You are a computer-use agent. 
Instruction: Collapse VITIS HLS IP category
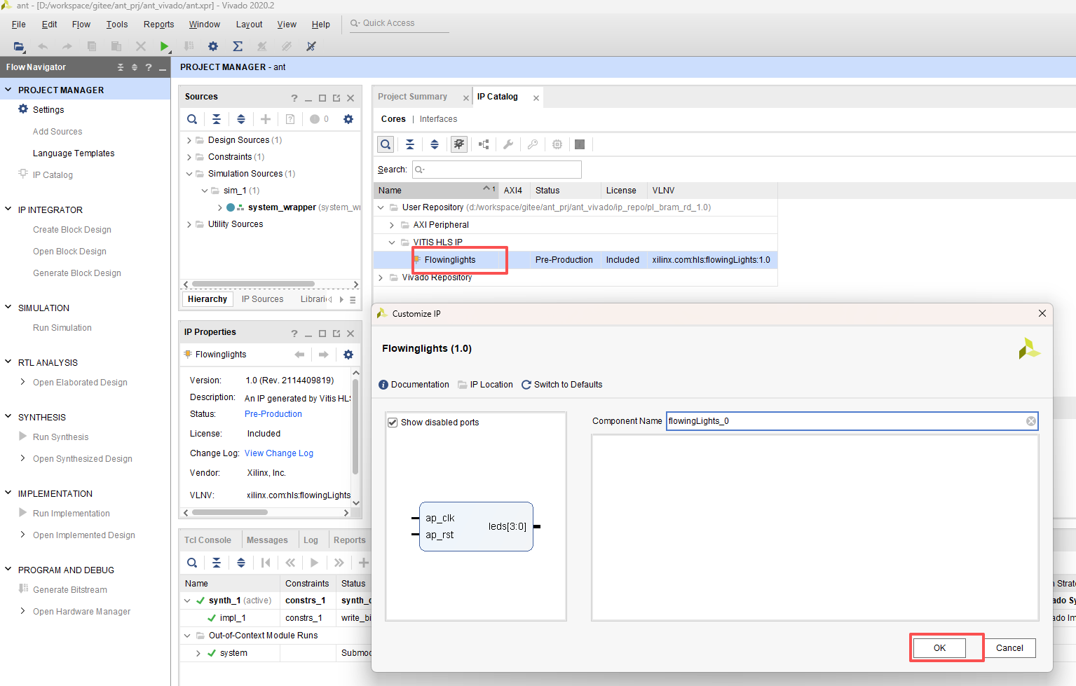[392, 242]
